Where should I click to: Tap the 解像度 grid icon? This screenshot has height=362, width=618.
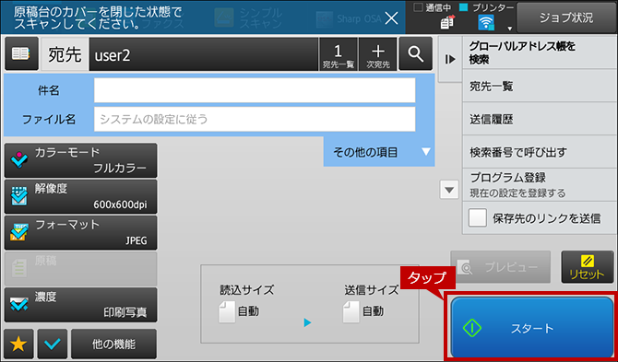(x=19, y=197)
